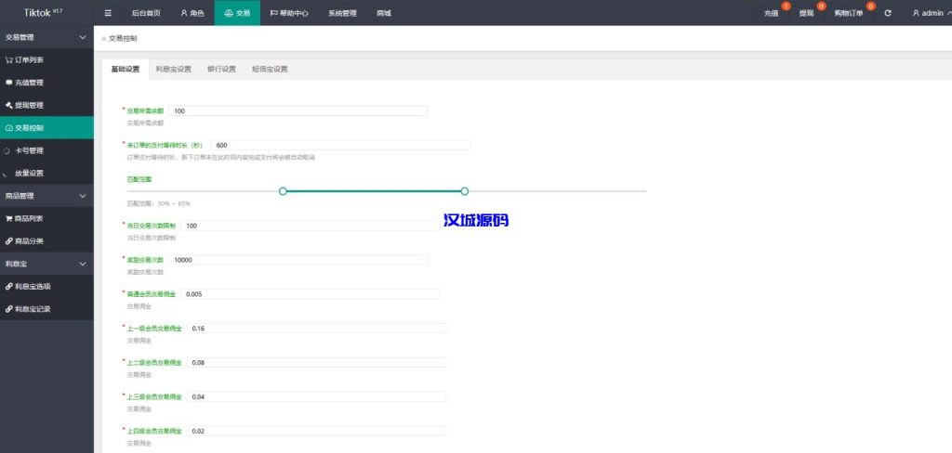Collapse the 利息宝 sidebar group

click(83, 264)
